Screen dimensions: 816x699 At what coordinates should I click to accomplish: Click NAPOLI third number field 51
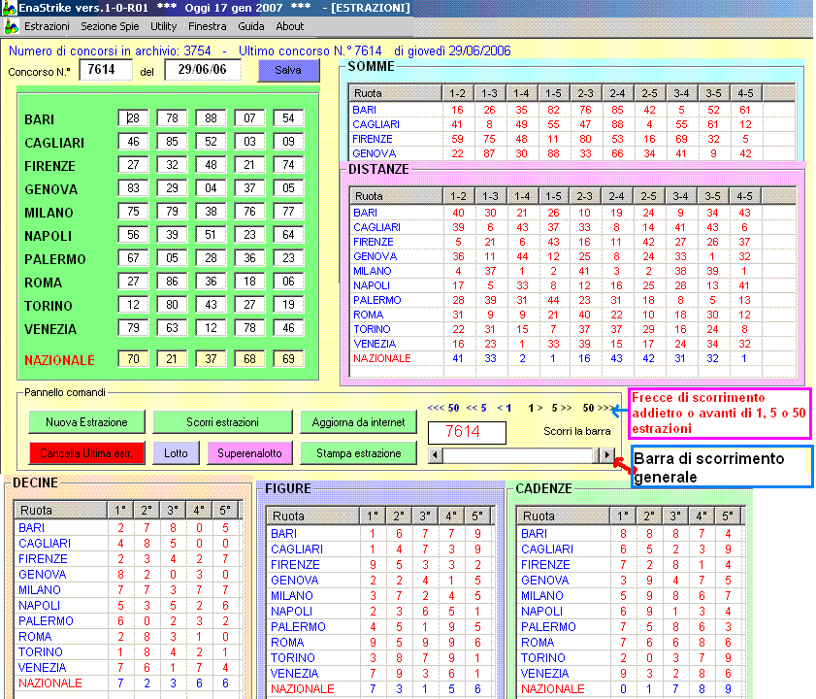(x=211, y=235)
